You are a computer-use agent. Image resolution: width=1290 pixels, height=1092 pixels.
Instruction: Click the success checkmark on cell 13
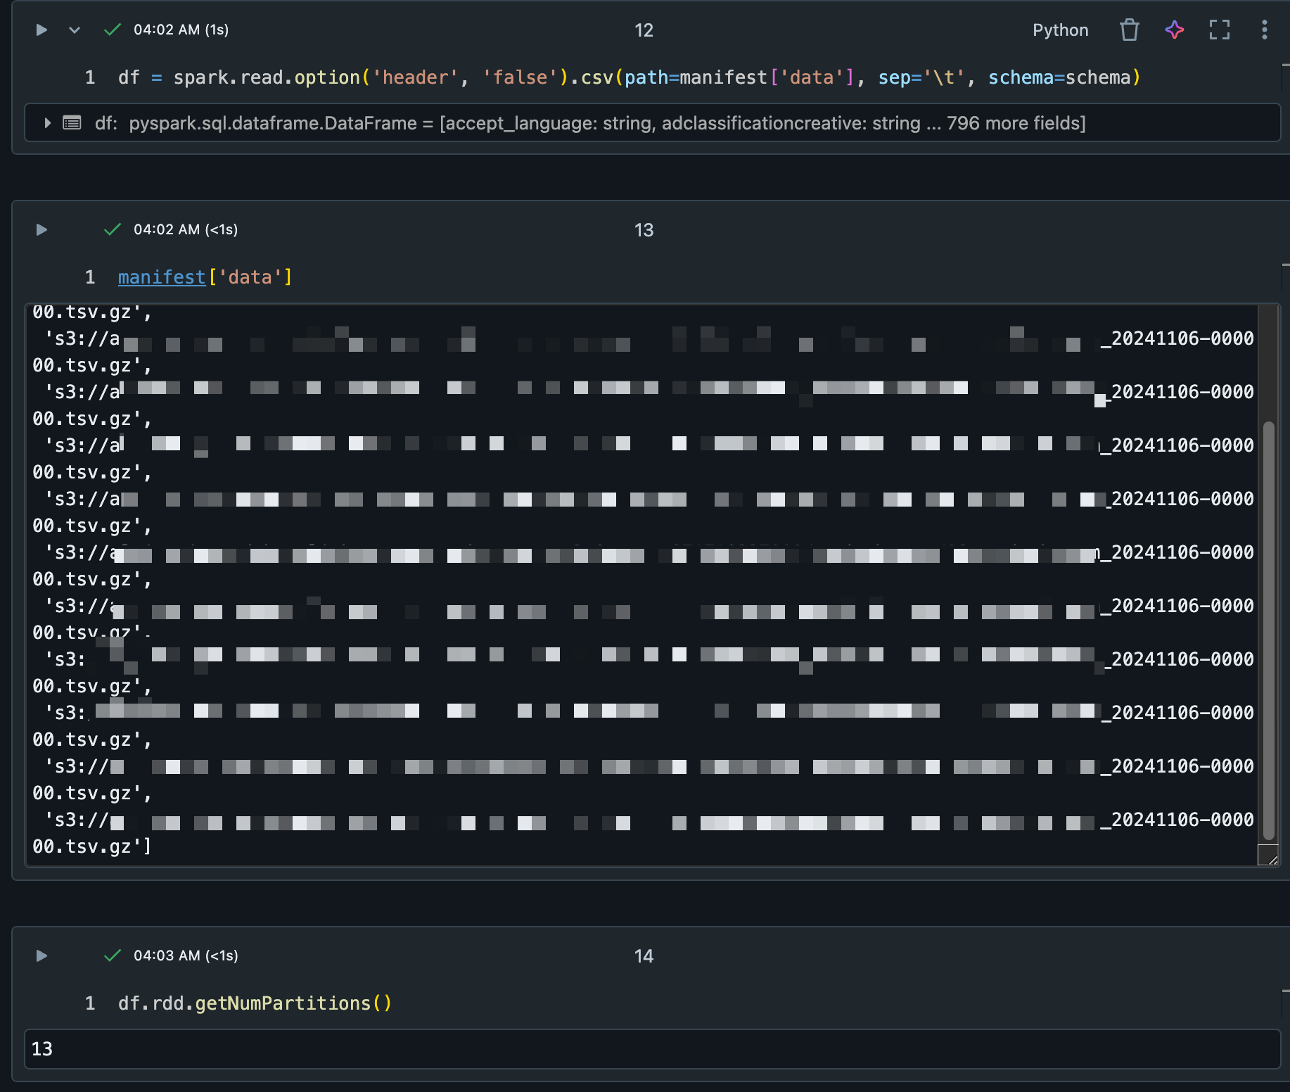point(113,229)
